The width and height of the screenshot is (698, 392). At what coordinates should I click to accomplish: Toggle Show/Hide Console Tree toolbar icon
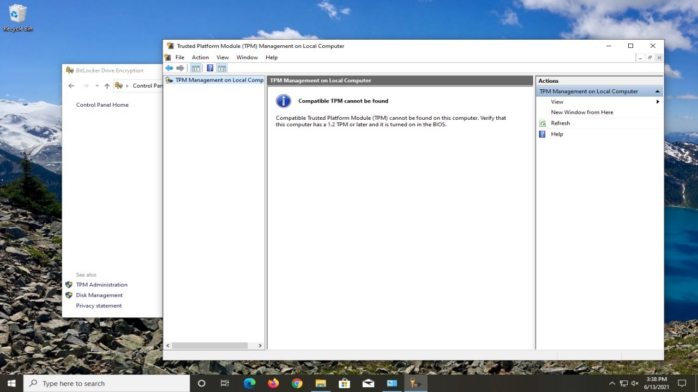(x=195, y=68)
